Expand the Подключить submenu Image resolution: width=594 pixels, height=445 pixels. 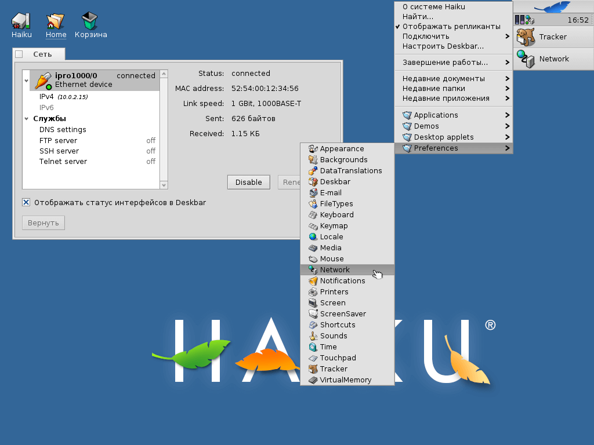[454, 37]
